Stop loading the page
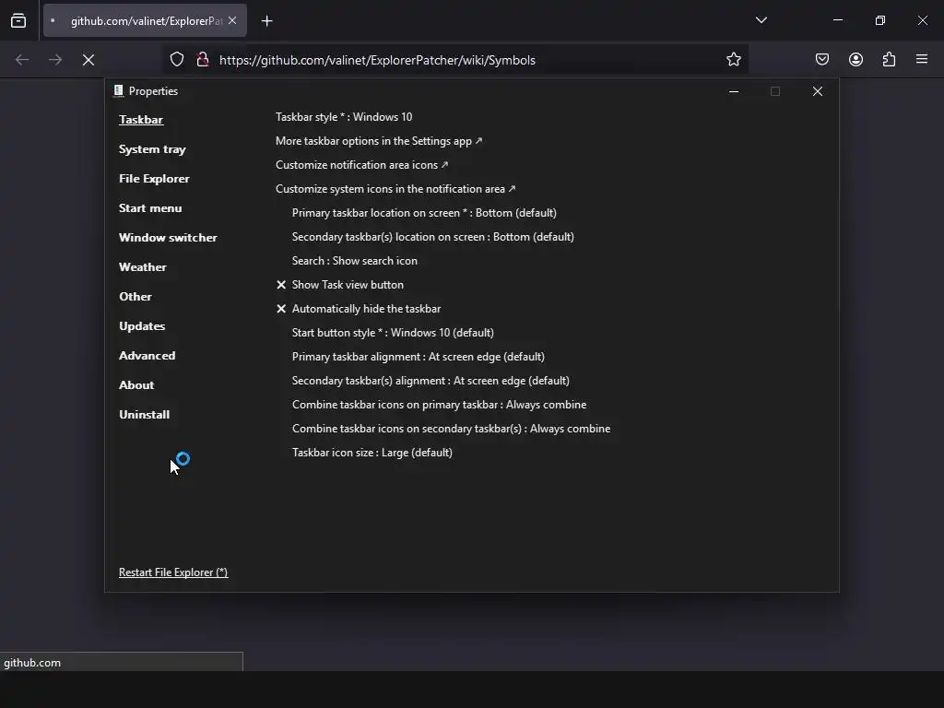The image size is (944, 708). tap(88, 60)
